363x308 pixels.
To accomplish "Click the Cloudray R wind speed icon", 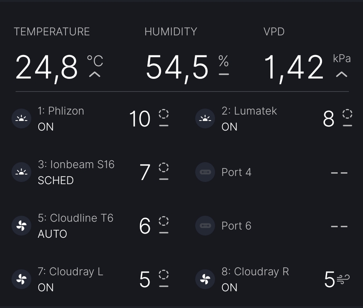I will pyautogui.click(x=343, y=279).
